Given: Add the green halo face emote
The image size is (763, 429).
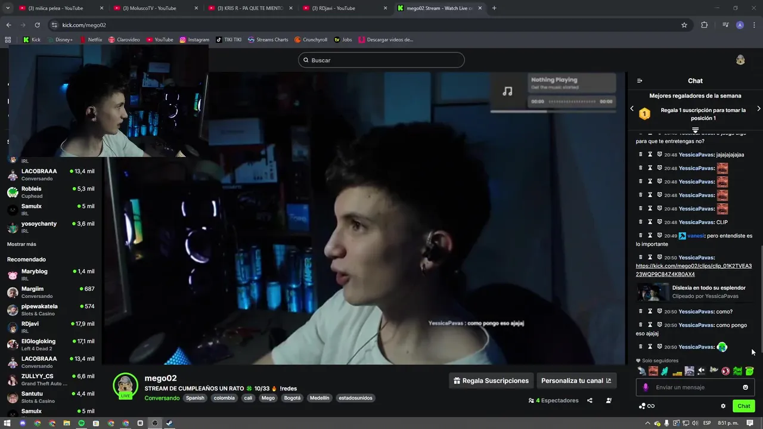Looking at the screenshot, I should [750, 371].
